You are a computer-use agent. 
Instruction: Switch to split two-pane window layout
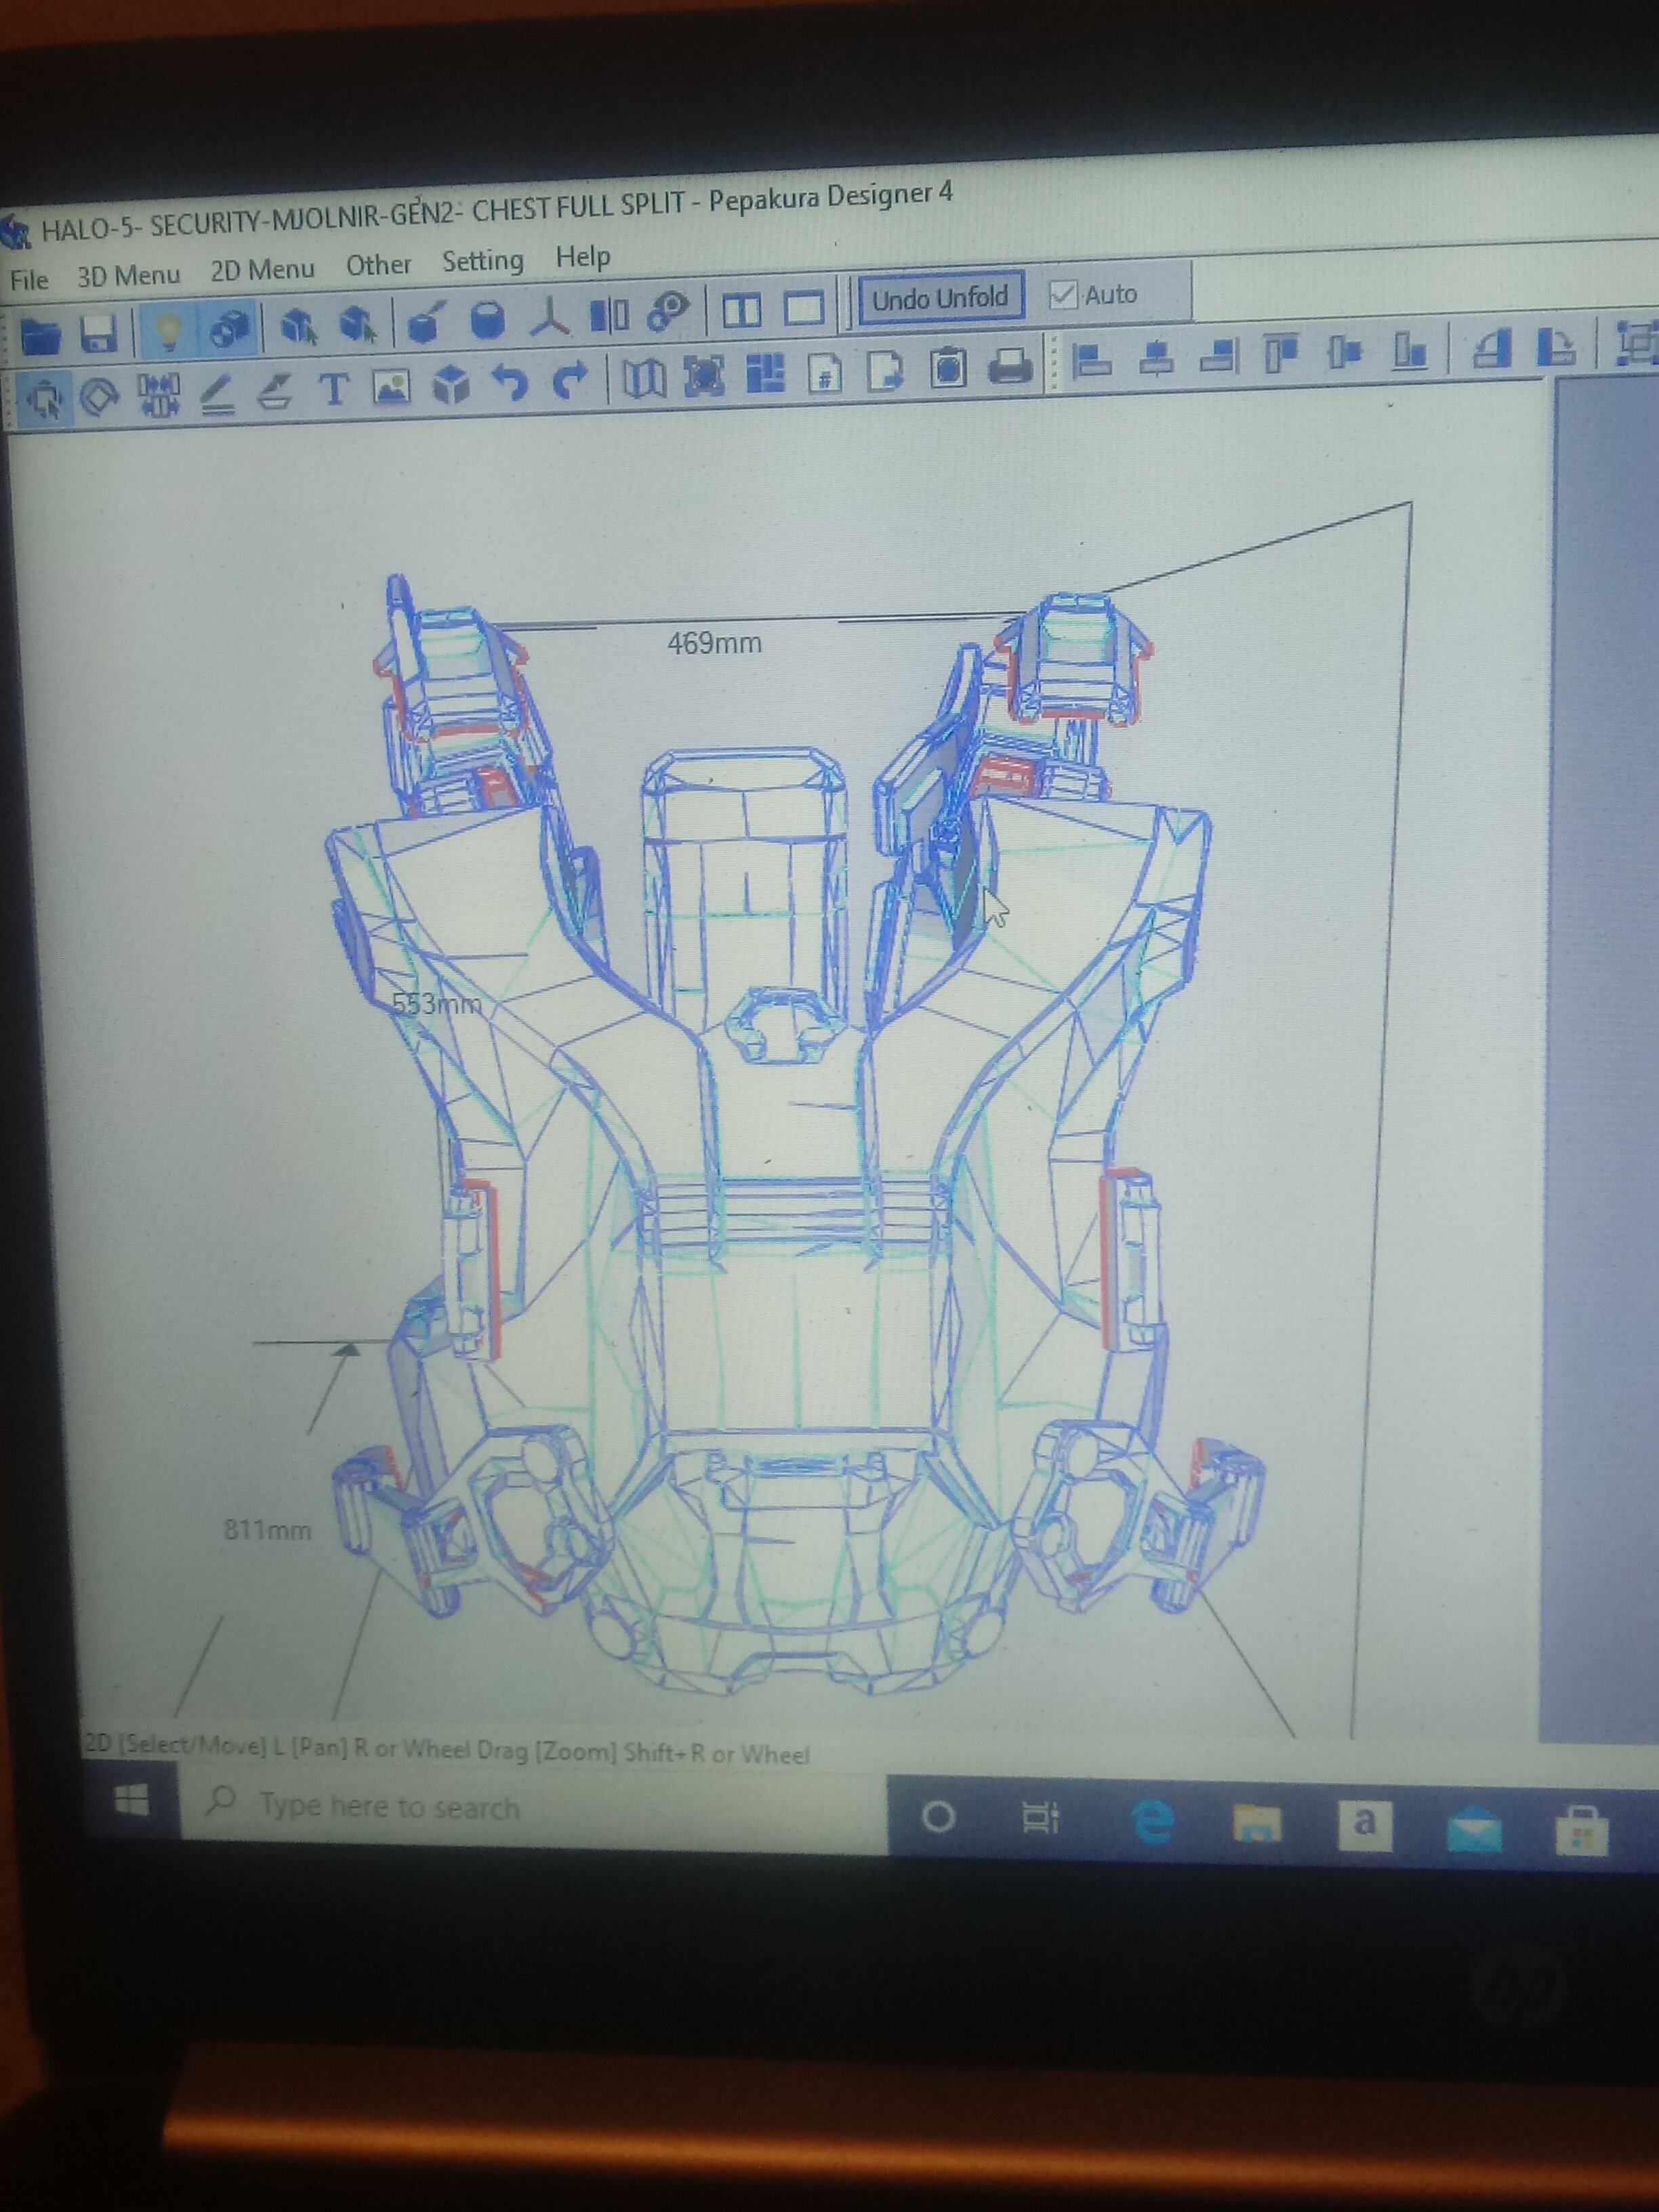point(741,310)
